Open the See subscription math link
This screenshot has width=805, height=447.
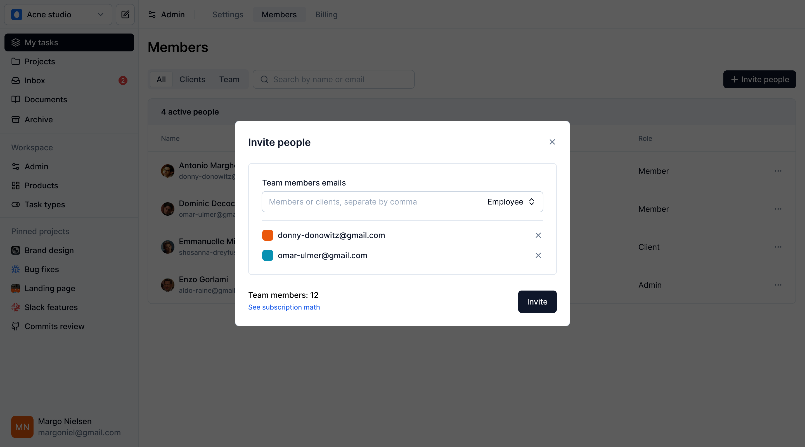(284, 307)
